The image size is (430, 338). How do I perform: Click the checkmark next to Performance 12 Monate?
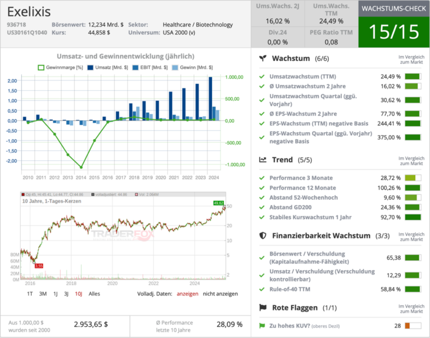point(262,188)
